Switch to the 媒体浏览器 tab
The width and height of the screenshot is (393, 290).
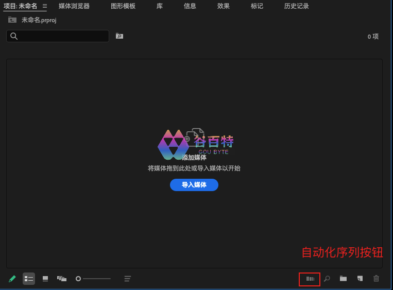point(74,6)
